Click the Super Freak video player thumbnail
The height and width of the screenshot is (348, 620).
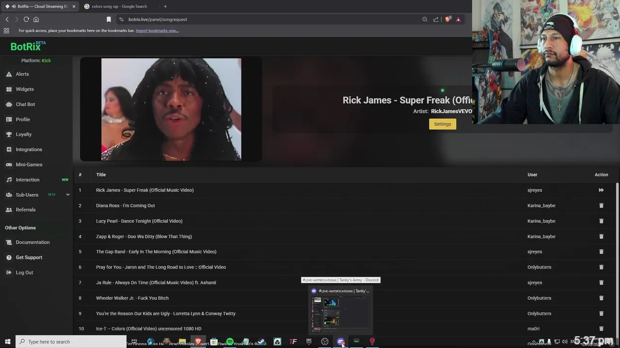click(x=171, y=109)
